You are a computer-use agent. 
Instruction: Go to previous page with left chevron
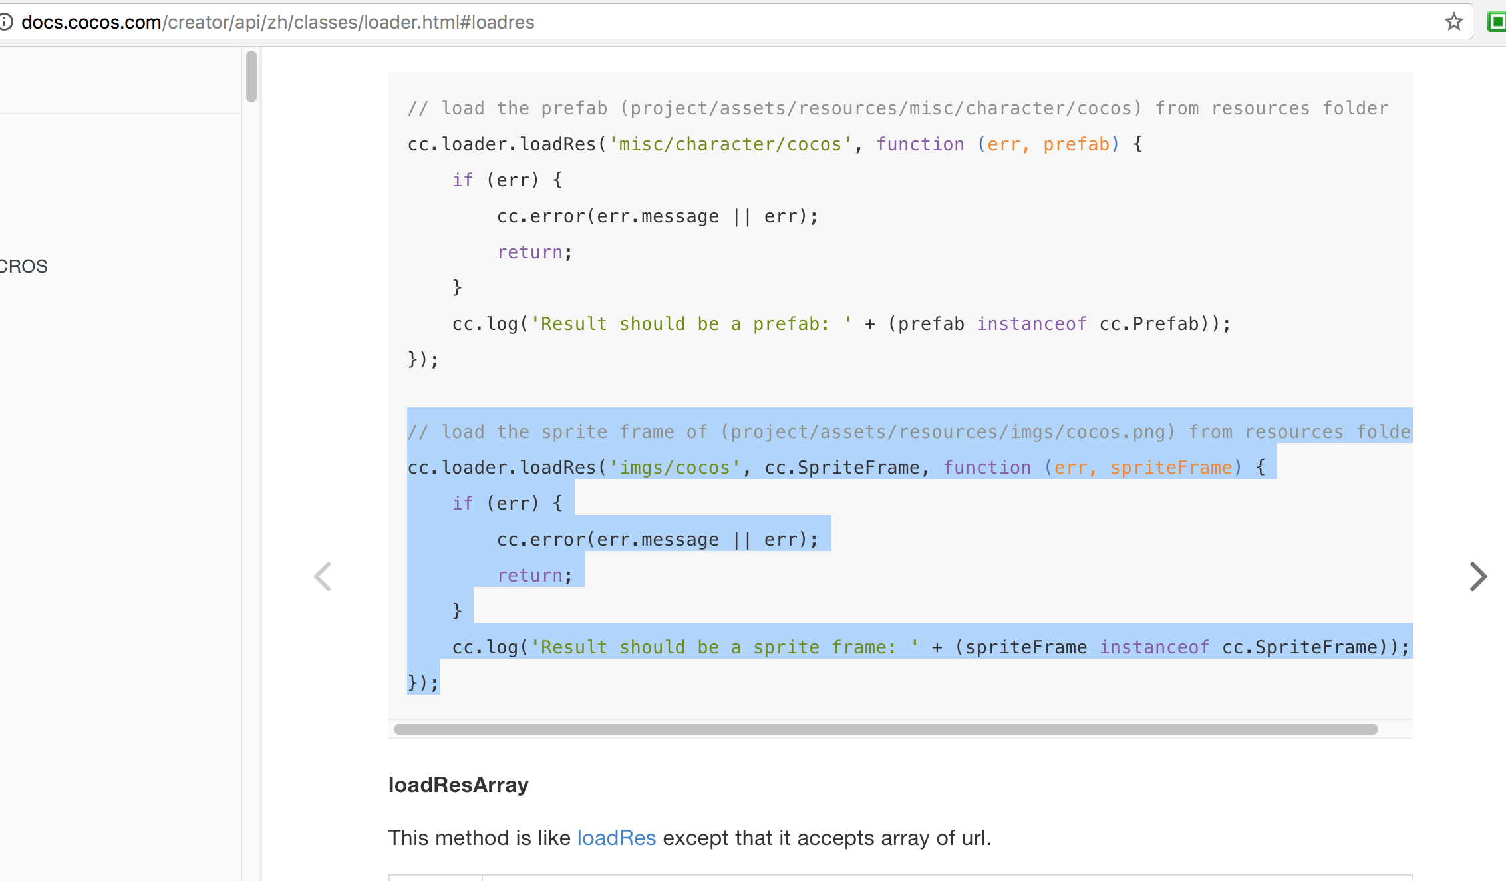pyautogui.click(x=323, y=576)
